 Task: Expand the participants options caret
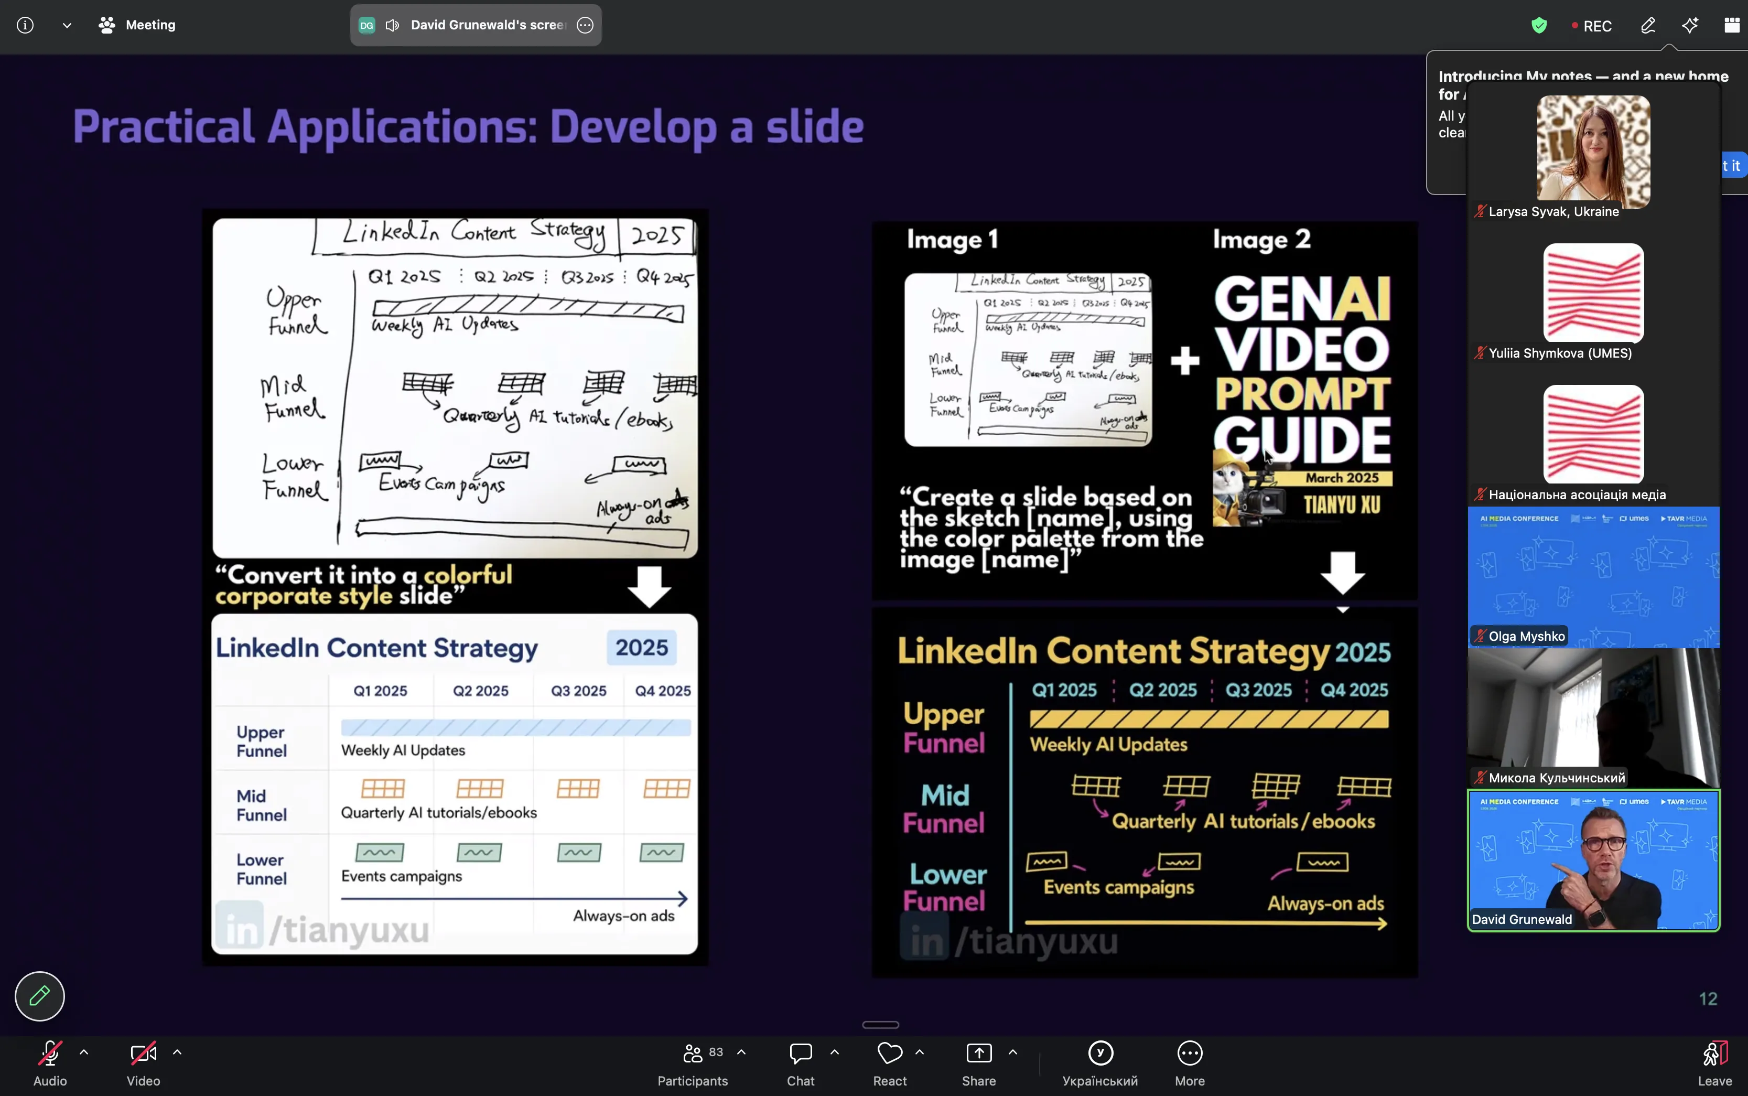[x=741, y=1052]
